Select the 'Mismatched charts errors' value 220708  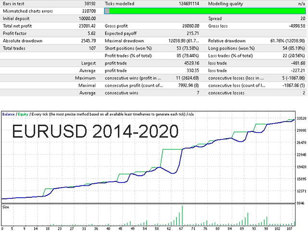(89, 11)
